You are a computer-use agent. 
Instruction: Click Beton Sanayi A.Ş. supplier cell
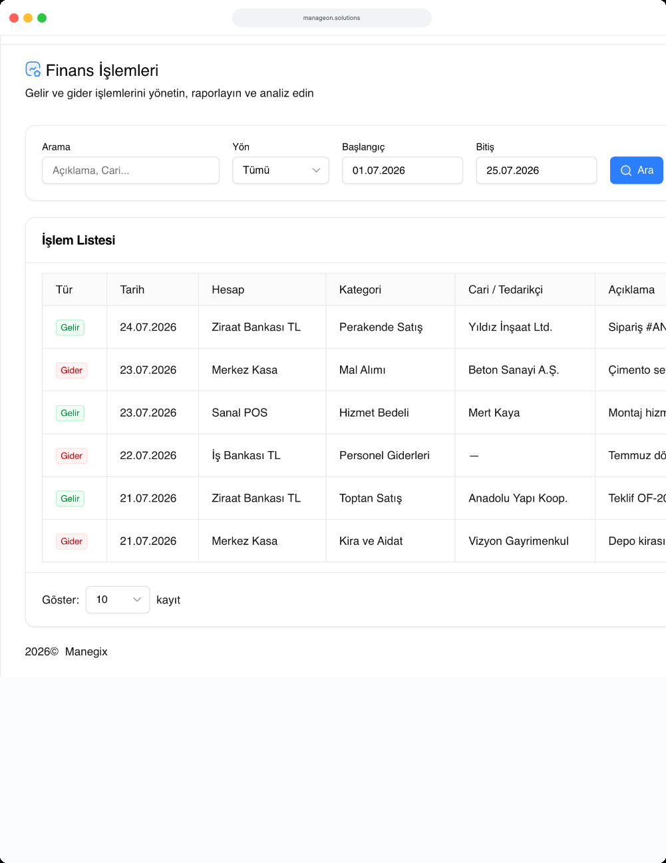(525, 370)
